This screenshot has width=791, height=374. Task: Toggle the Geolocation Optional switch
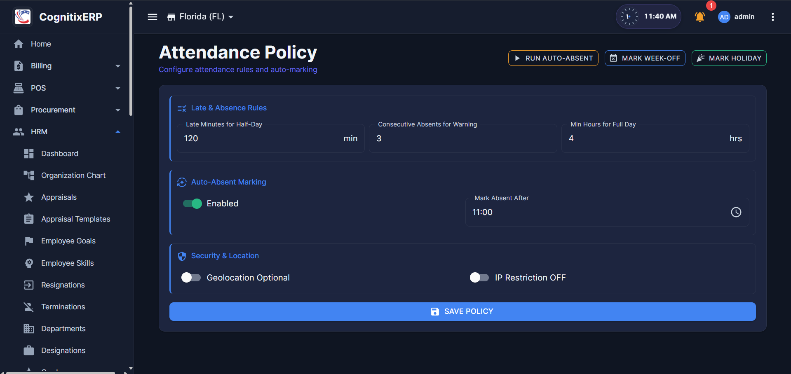pyautogui.click(x=191, y=278)
